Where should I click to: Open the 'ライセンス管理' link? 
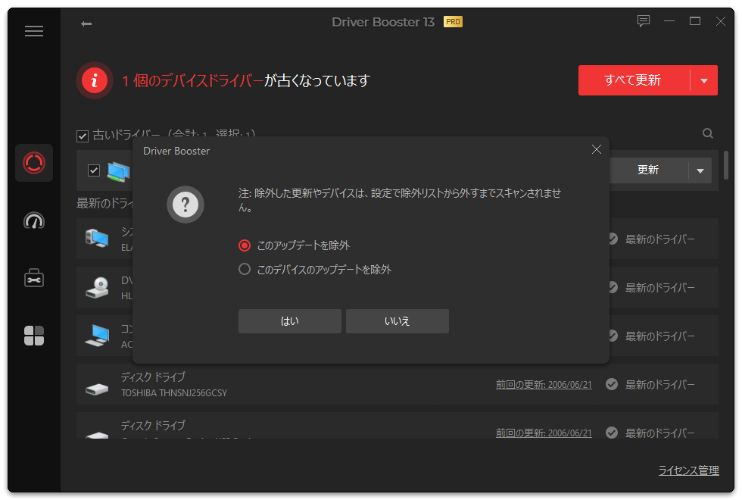click(688, 470)
